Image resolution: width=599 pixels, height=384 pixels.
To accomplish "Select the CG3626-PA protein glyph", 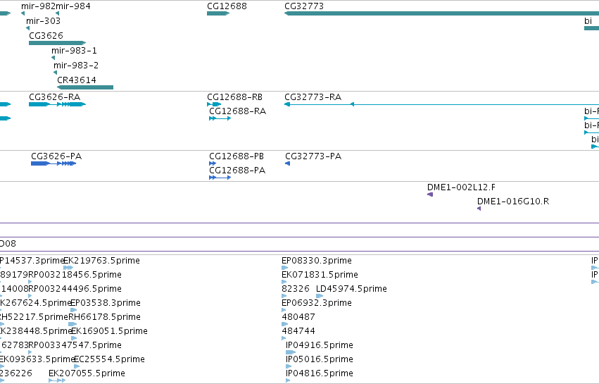I will [x=53, y=163].
